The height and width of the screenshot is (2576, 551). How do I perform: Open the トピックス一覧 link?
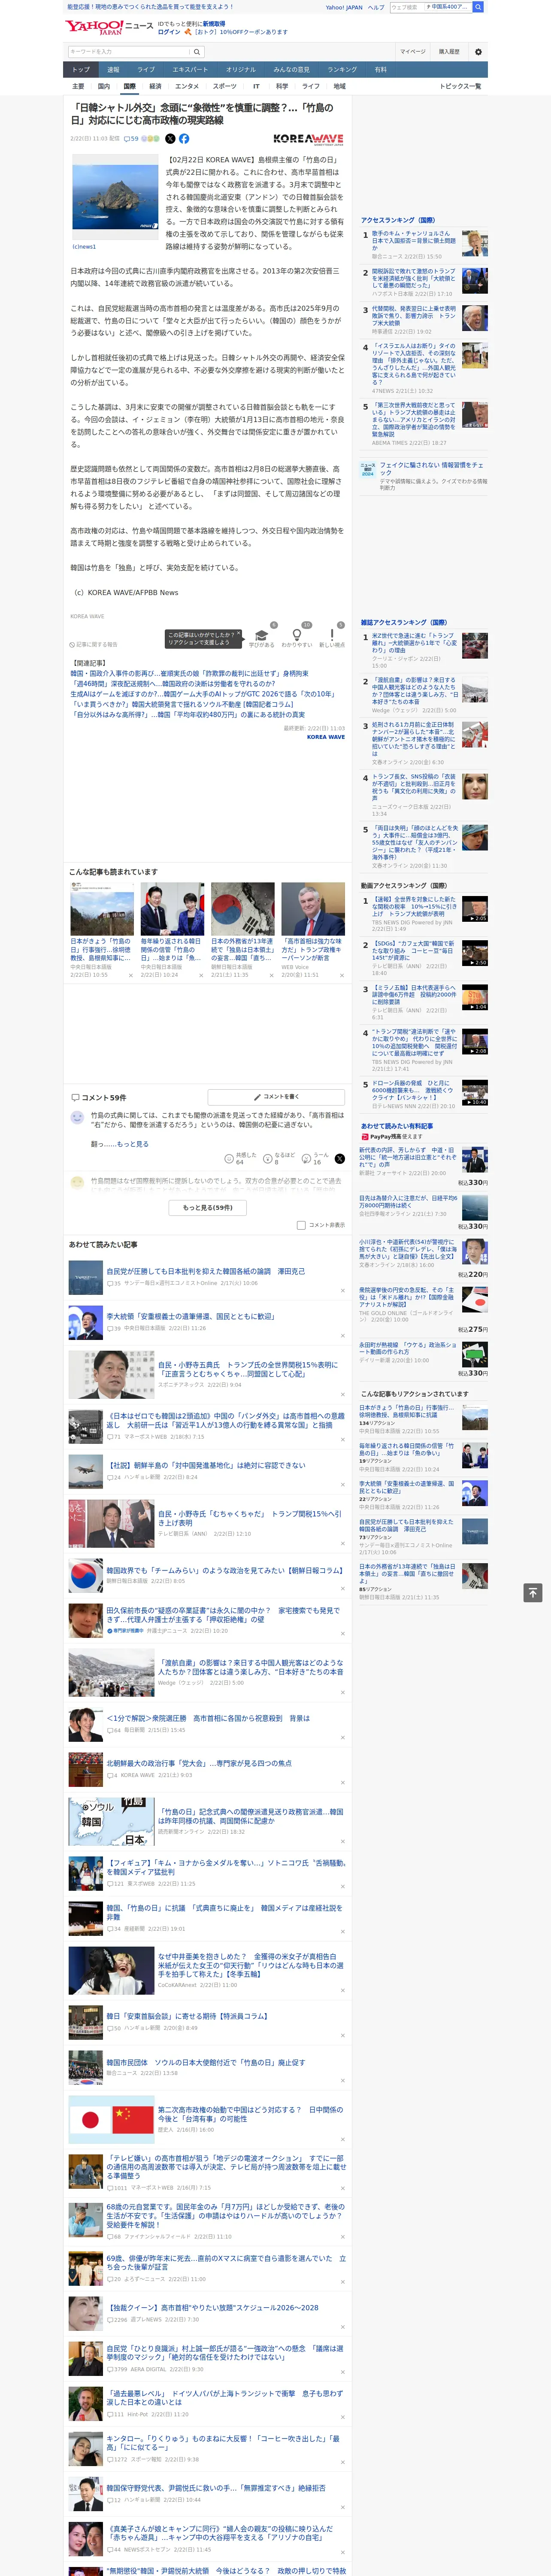(460, 86)
